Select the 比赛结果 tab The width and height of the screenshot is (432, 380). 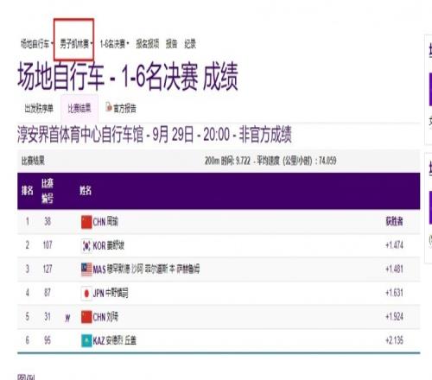79,109
